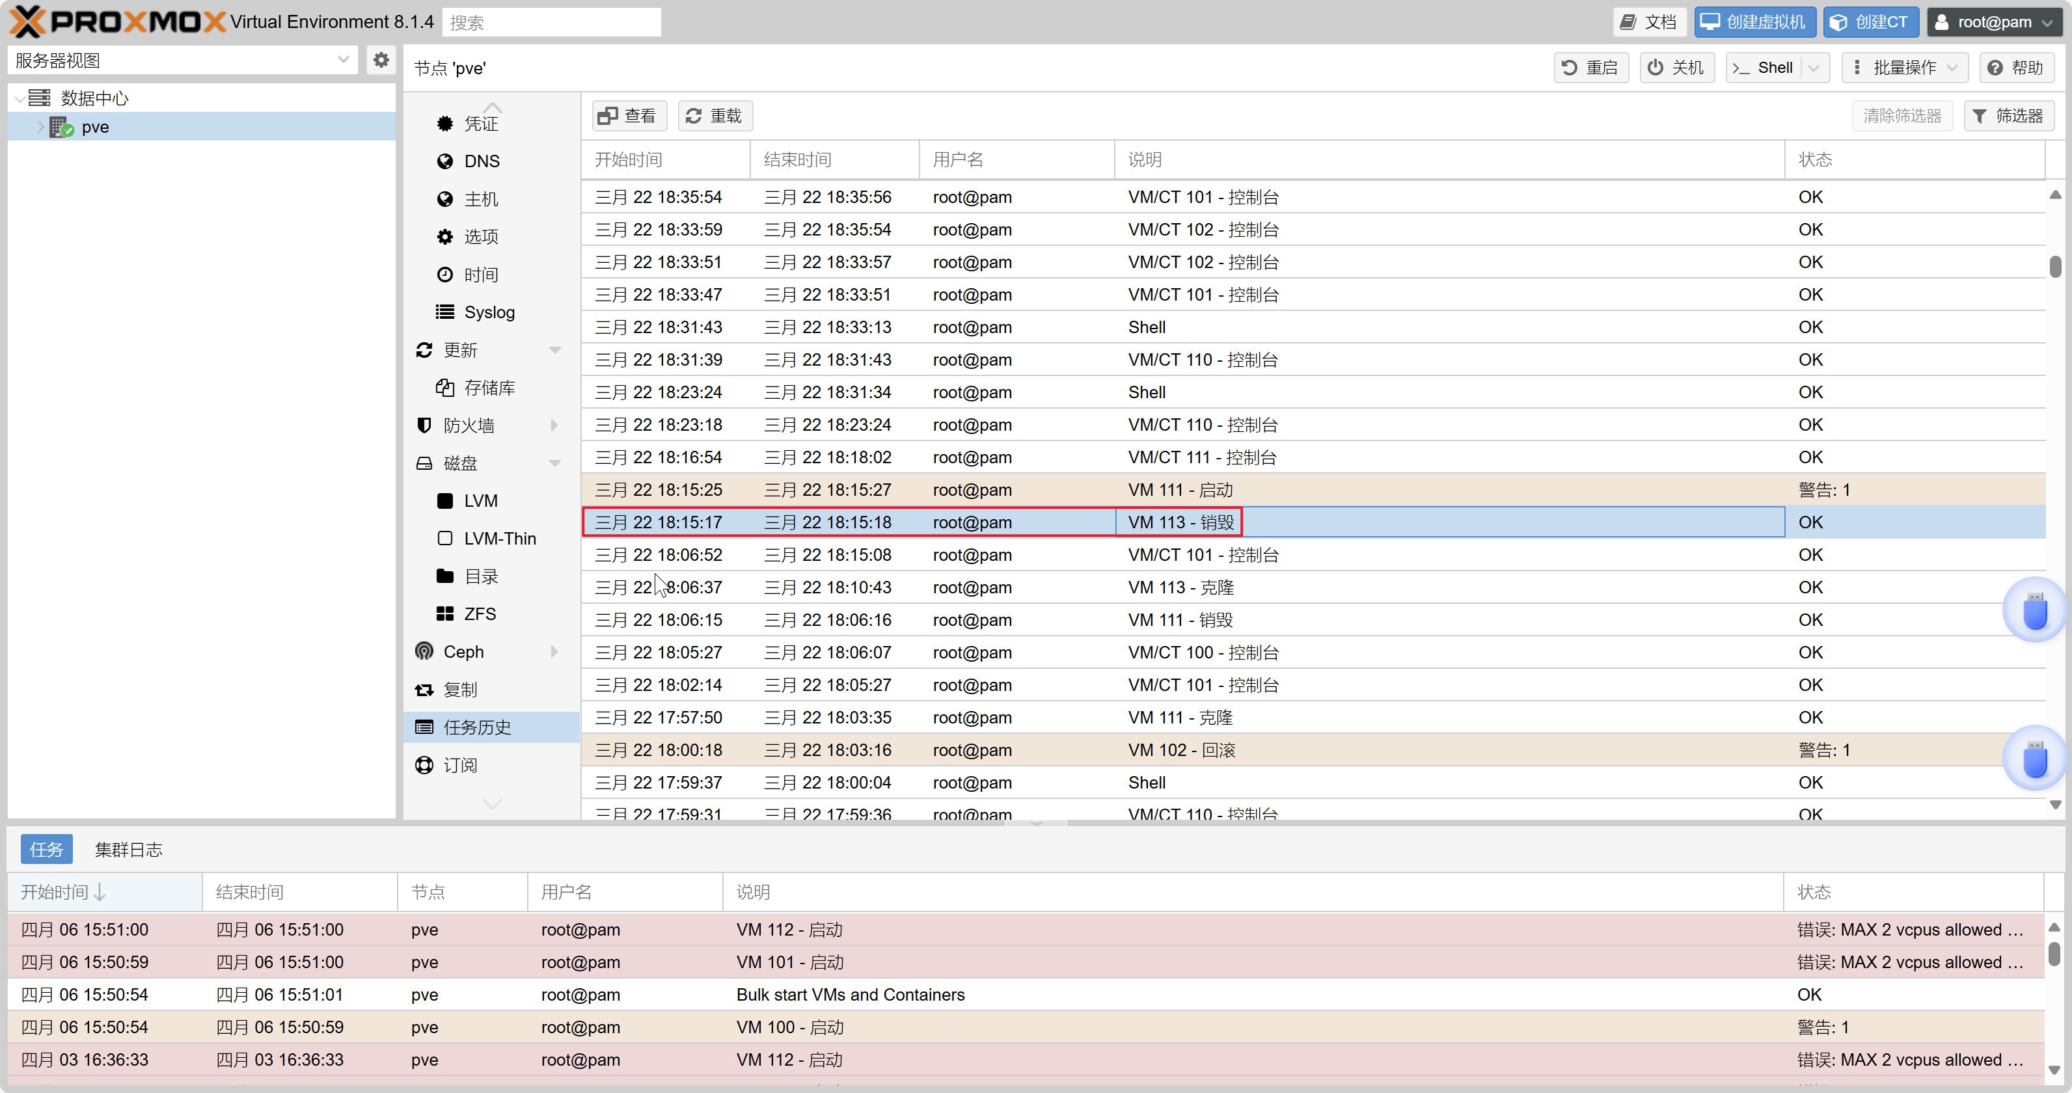This screenshot has width=2072, height=1093.
Task: Collapse the Disks submenu arrow
Action: point(554,463)
